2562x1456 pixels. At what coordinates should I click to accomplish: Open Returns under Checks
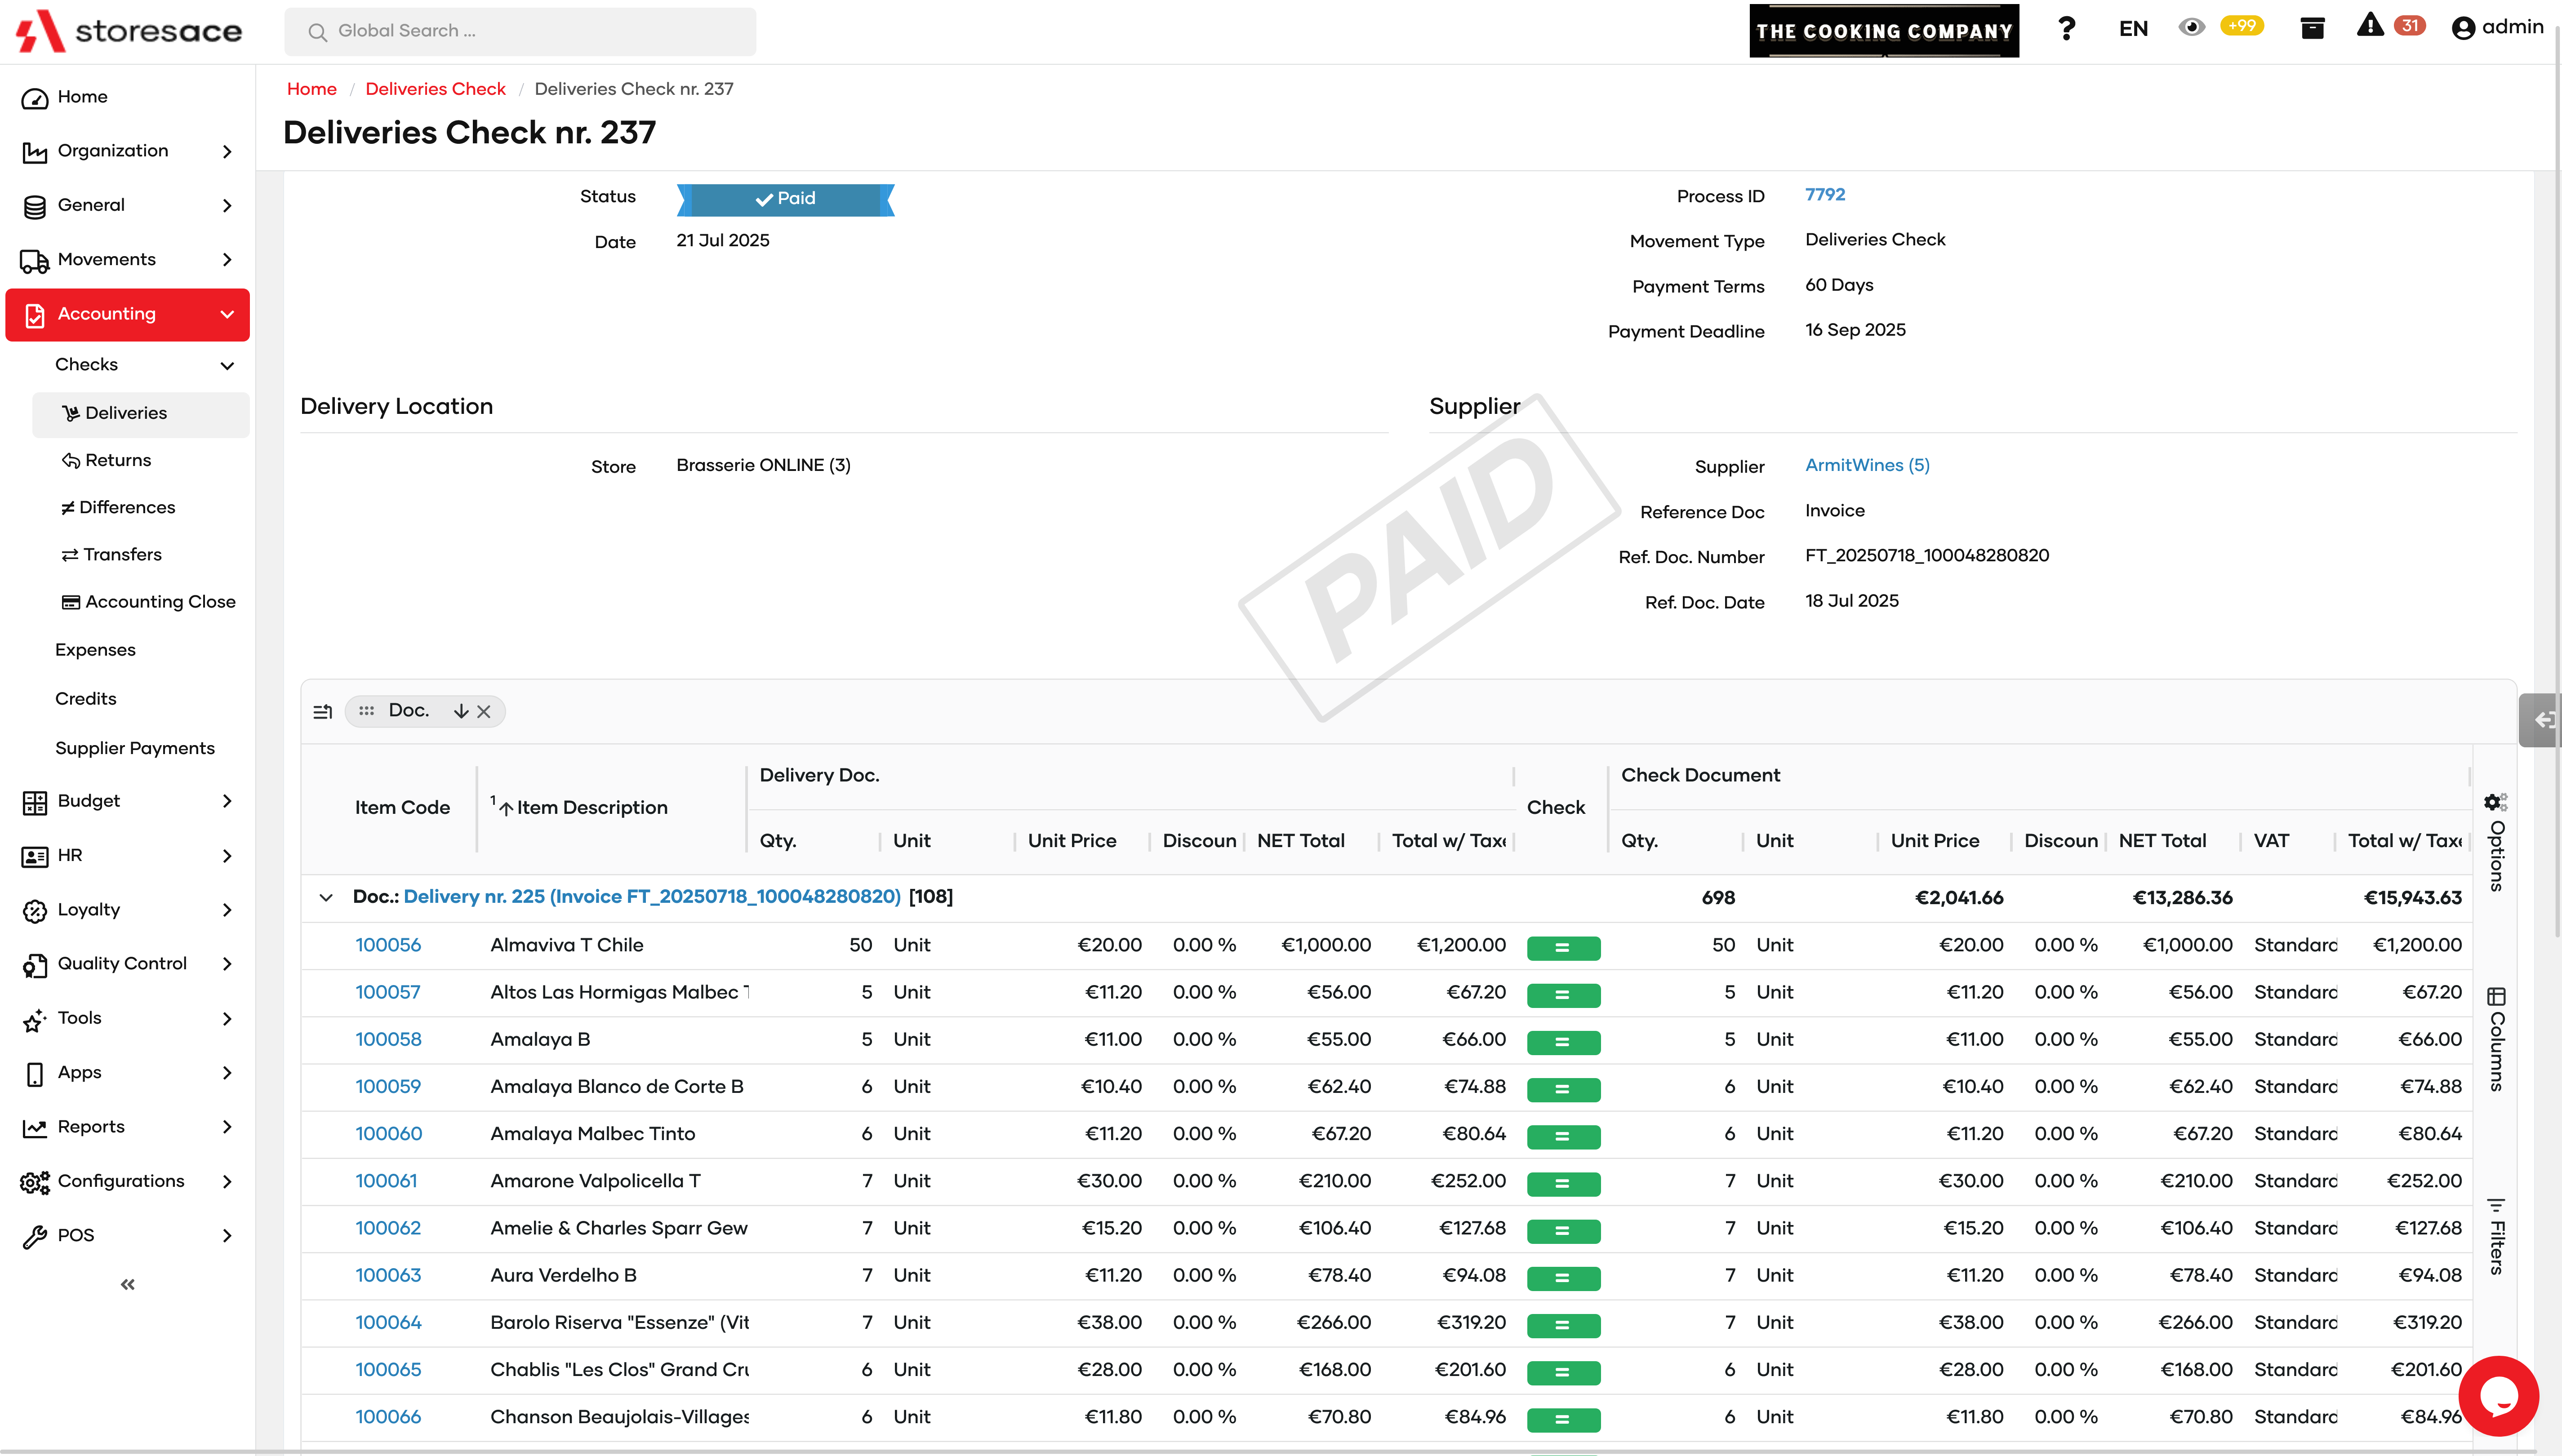(118, 460)
